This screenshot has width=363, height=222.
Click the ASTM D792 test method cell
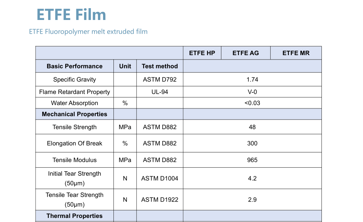[160, 80]
